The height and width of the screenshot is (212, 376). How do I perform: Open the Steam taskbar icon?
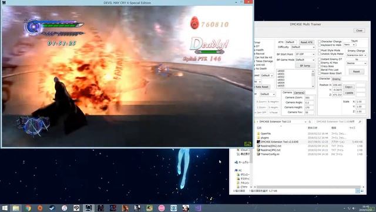[x=52, y=208]
